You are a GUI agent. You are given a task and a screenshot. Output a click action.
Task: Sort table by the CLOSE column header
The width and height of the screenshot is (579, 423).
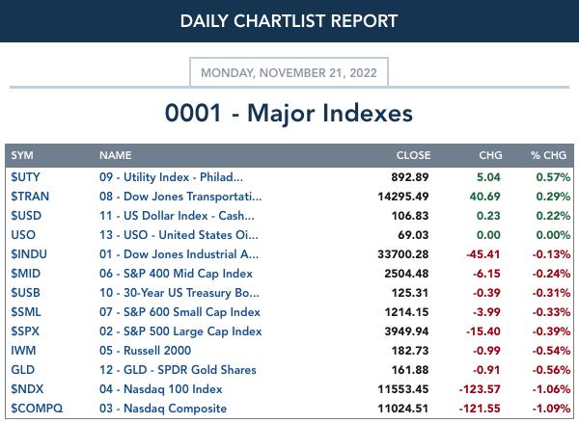coord(414,155)
